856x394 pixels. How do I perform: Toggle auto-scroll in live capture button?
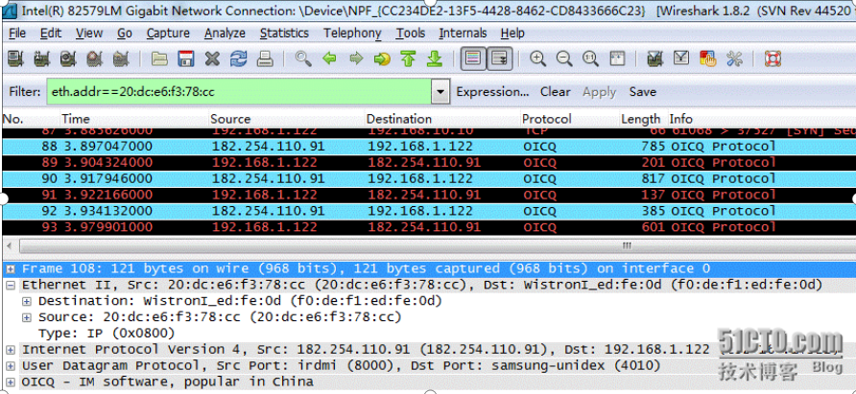point(500,58)
